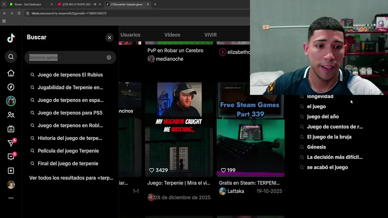Reload the TikTok page
Viewport: 388px width, 218px height.
pyautogui.click(x=19, y=13)
